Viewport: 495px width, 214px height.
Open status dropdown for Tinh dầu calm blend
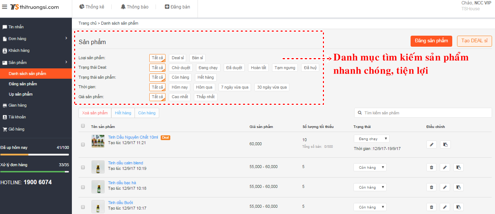tap(370, 167)
